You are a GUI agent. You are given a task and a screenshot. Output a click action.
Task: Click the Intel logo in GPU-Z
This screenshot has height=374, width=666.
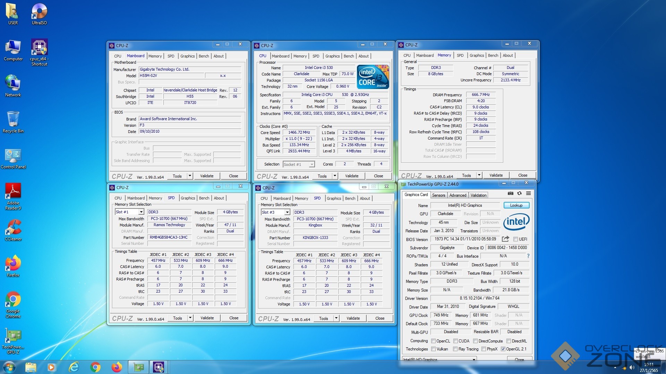tap(516, 222)
